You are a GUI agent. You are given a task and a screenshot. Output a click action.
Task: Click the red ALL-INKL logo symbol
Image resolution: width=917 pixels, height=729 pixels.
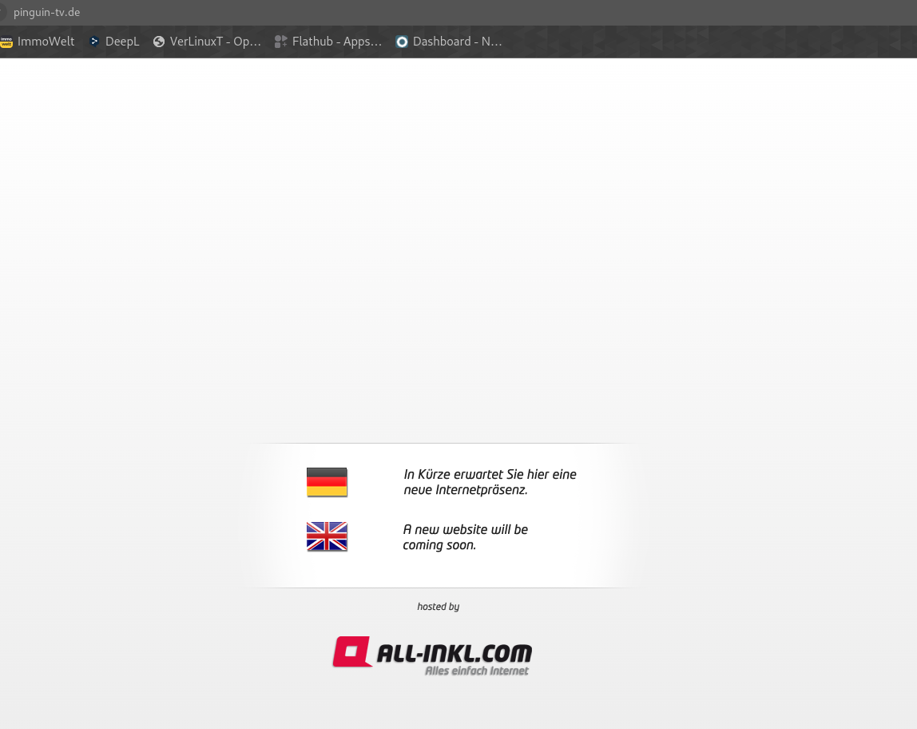point(352,651)
